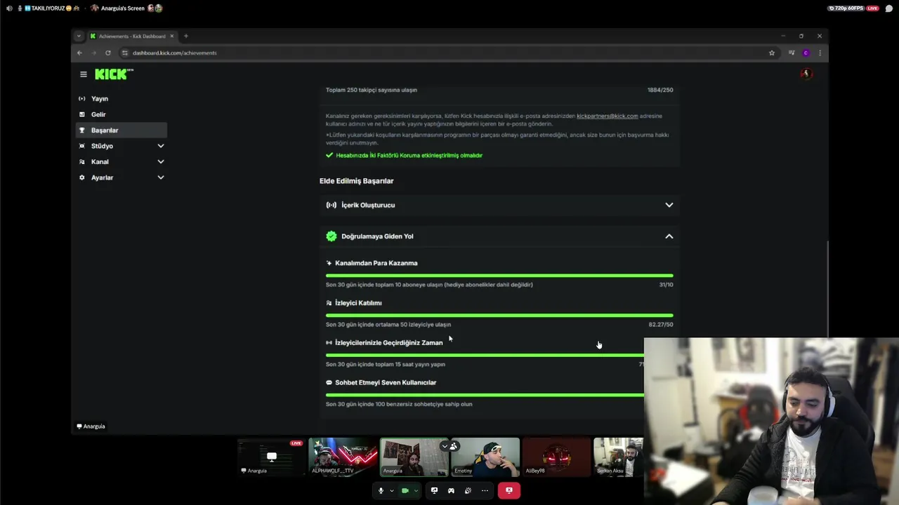
Task: Click the Kanal chevron arrow
Action: click(161, 162)
